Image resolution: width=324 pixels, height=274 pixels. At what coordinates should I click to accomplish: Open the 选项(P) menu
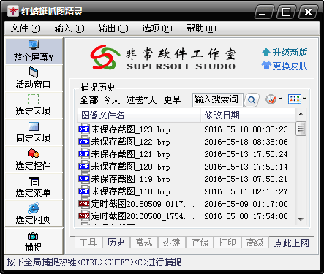coord(157,28)
